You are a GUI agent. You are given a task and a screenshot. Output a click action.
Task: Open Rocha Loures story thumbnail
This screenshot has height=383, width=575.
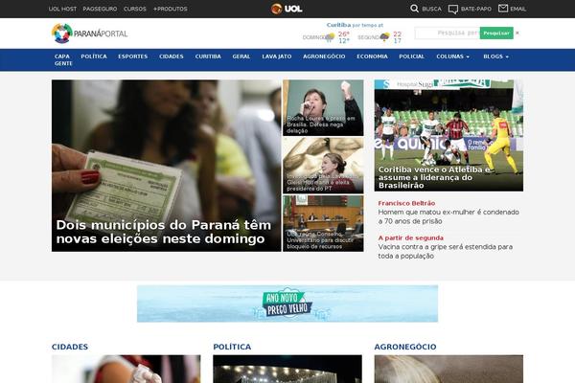pos(323,108)
